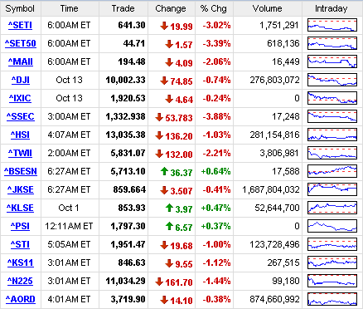Select the ^N225 index link
The height and width of the screenshot is (309, 363).
(x=20, y=281)
